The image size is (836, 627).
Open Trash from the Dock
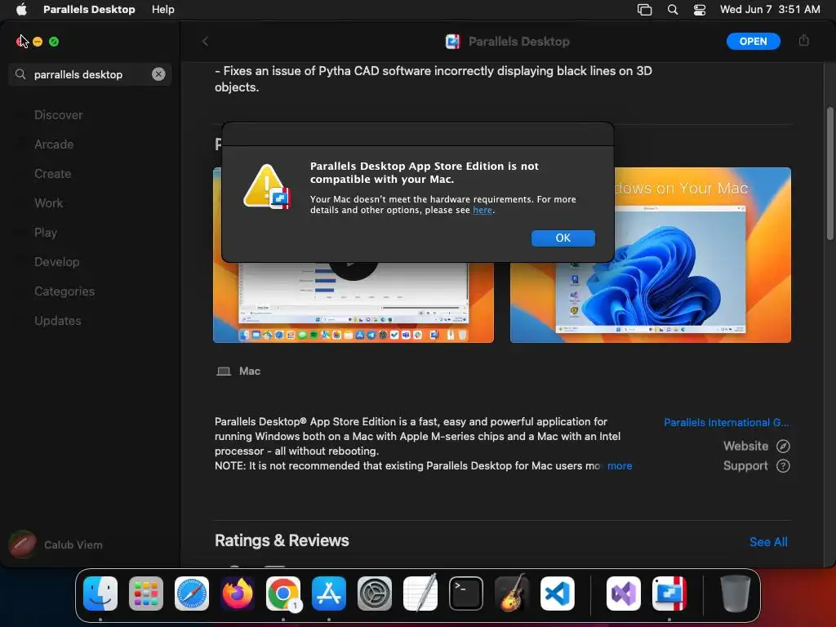click(736, 594)
